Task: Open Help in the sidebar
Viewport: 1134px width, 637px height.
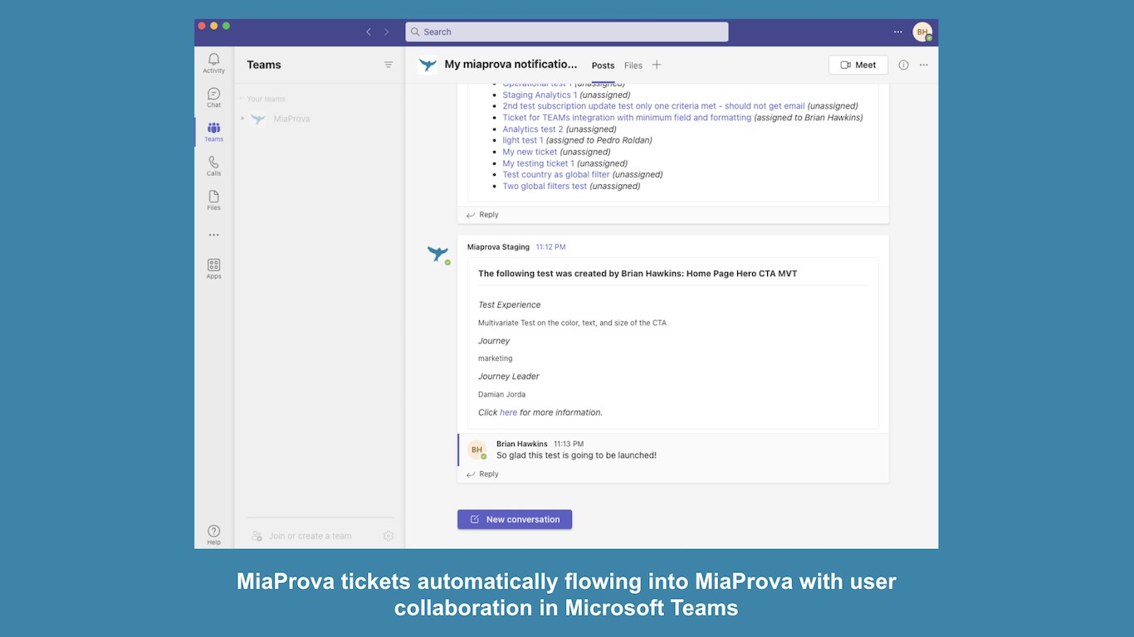Action: coord(213,535)
